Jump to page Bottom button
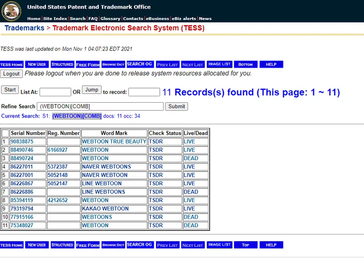Screen dimensions: 364x258 246,64
